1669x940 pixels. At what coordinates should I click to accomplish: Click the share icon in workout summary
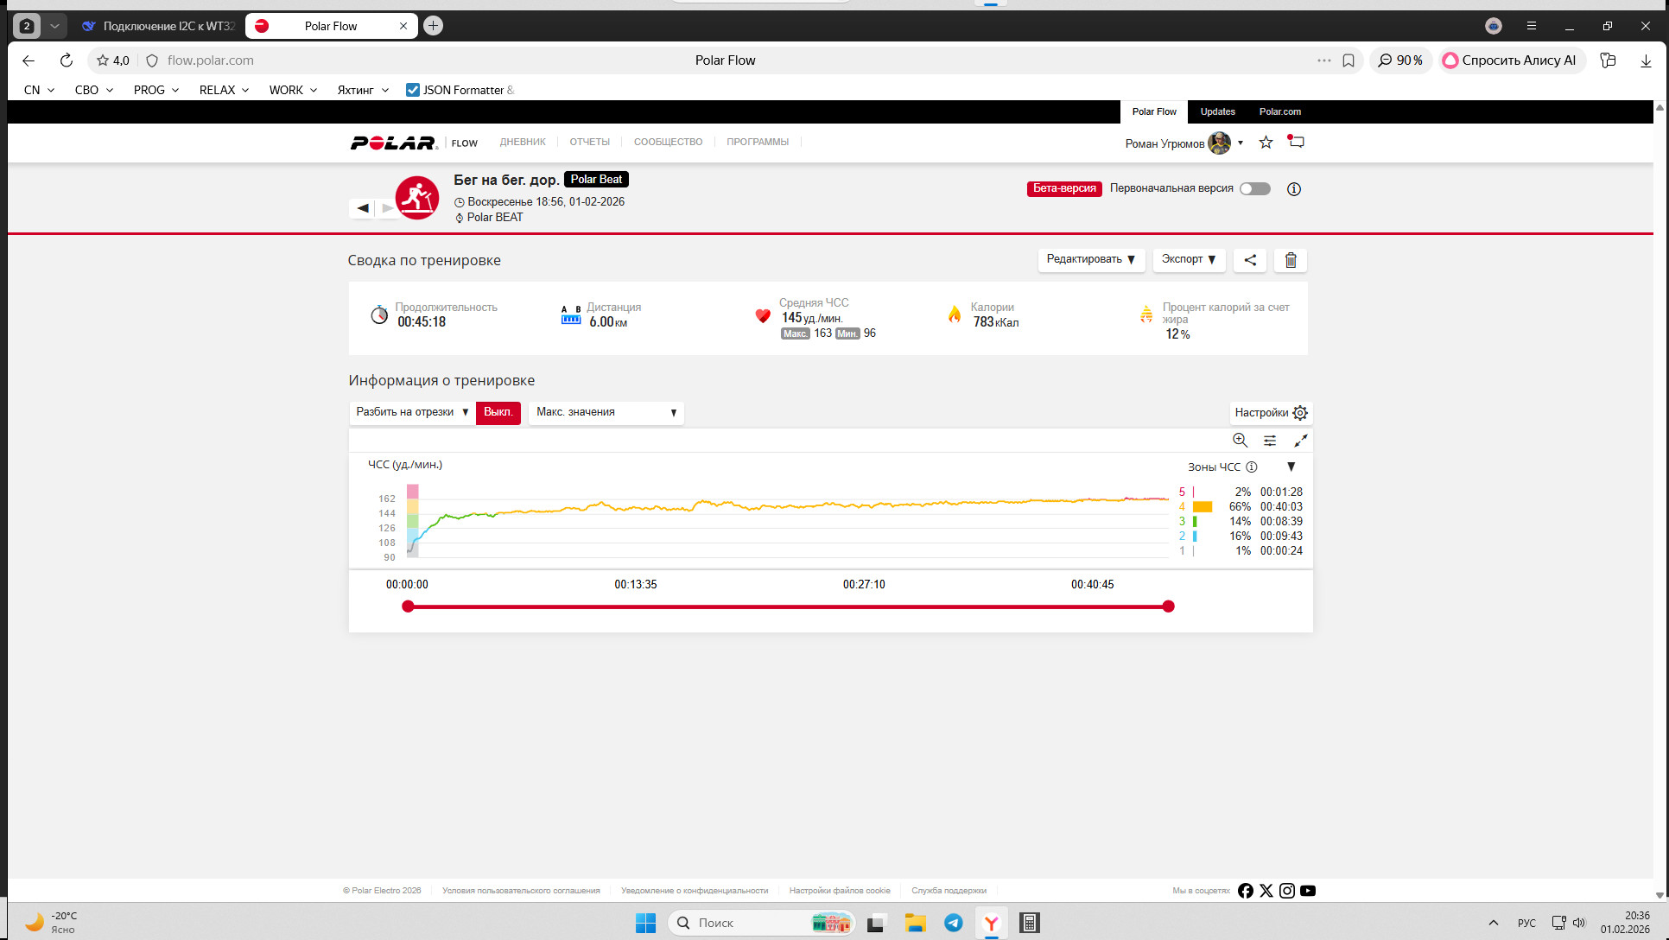[x=1250, y=260]
